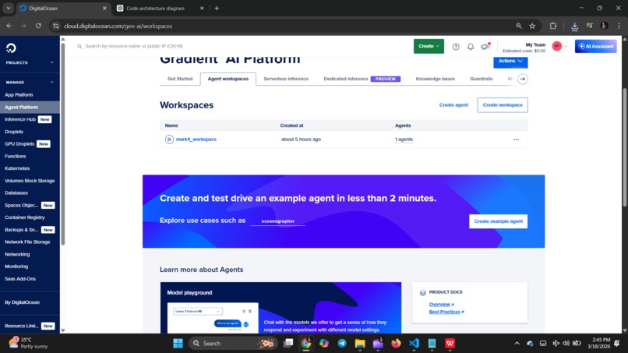This screenshot has height=353, width=628.
Task: Open the Guardrails tab
Action: pos(481,79)
